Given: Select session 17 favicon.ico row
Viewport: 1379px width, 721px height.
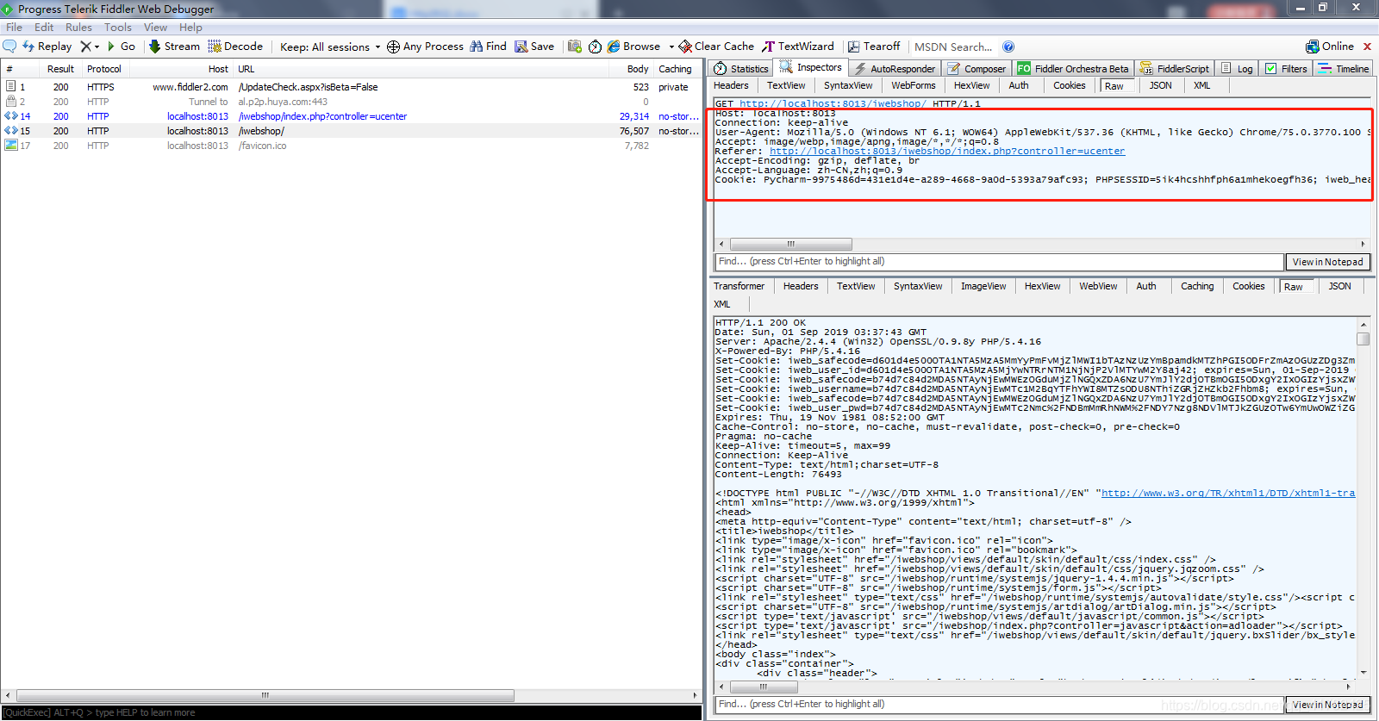Looking at the screenshot, I should (x=352, y=146).
